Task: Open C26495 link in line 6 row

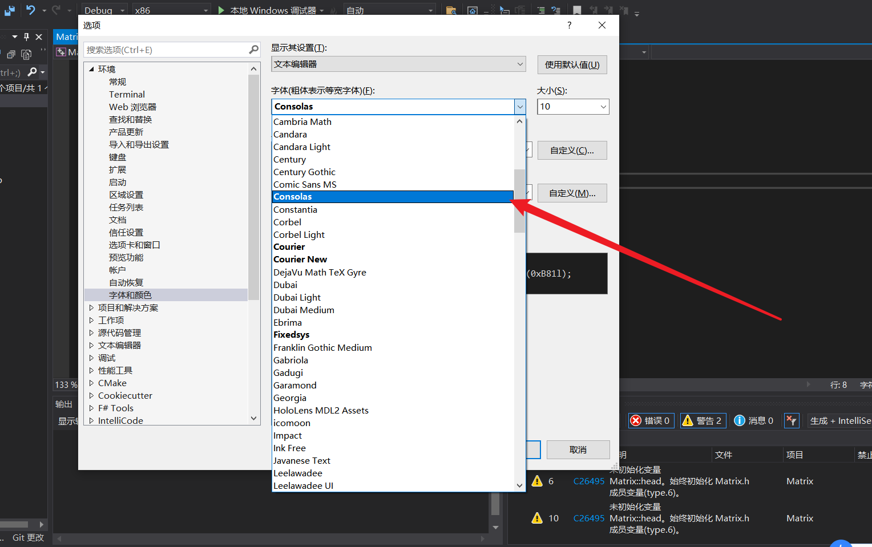Action: [x=588, y=481]
